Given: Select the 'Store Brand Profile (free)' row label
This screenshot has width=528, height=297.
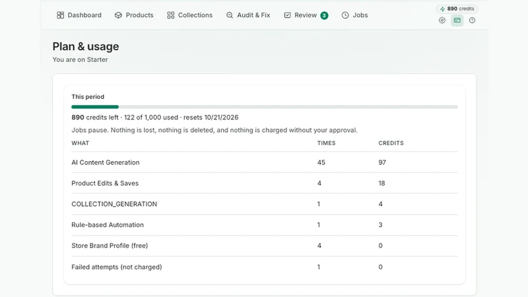Looking at the screenshot, I should point(110,246).
